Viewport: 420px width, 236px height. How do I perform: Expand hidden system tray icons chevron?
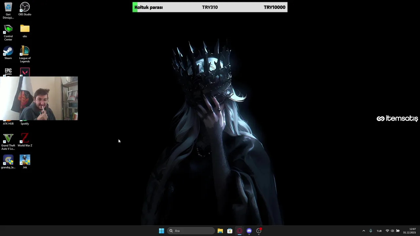(364, 231)
